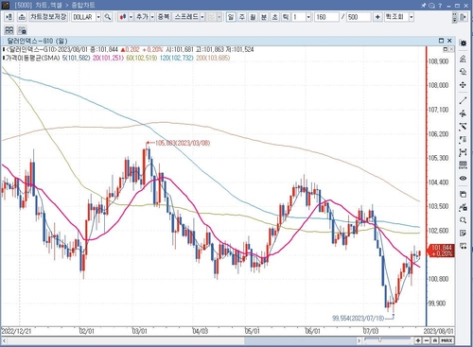Select the trend line drawing tool
The image size is (473, 347).
click(x=463, y=101)
